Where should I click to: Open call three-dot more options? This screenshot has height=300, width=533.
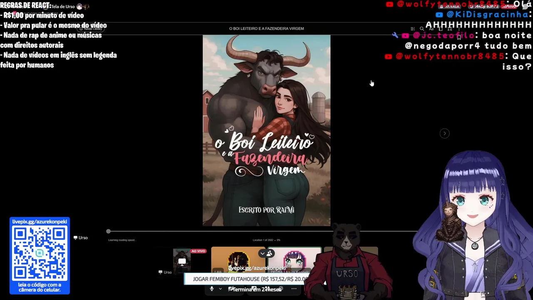(x=294, y=289)
